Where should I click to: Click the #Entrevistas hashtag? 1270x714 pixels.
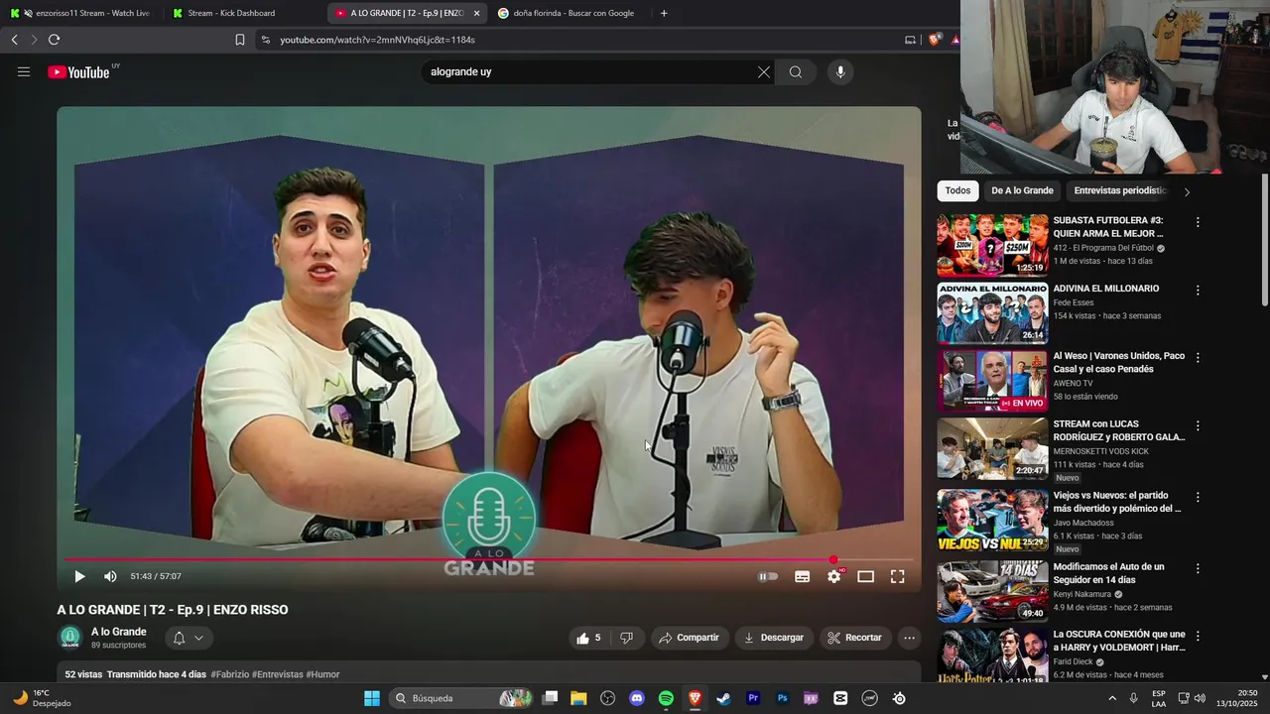point(278,674)
